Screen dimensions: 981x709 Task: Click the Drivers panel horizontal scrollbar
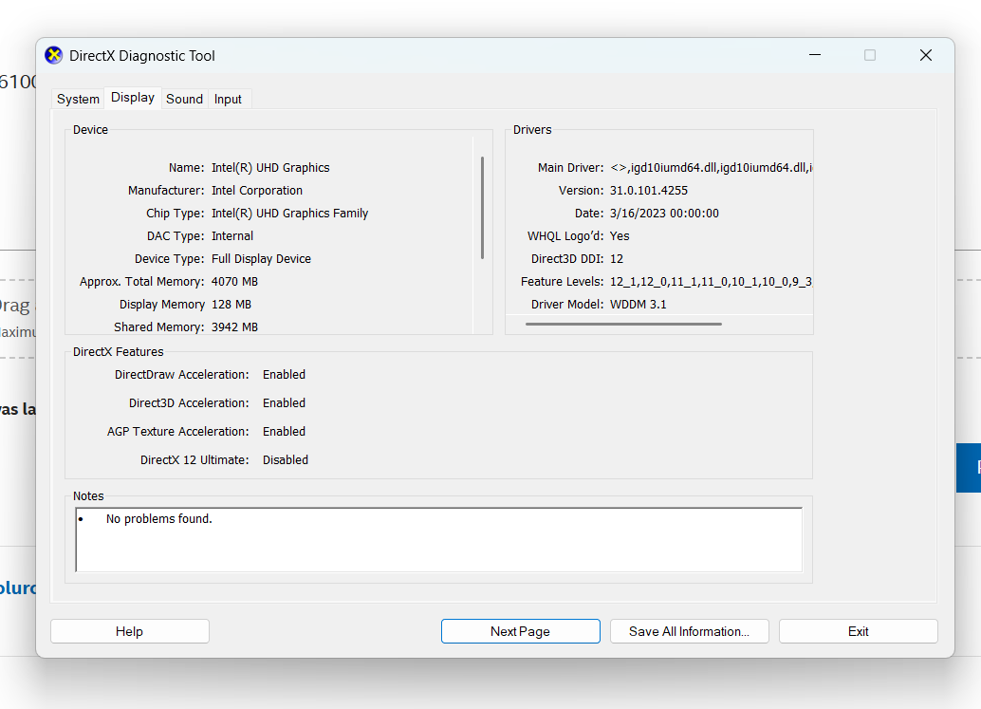(x=623, y=325)
